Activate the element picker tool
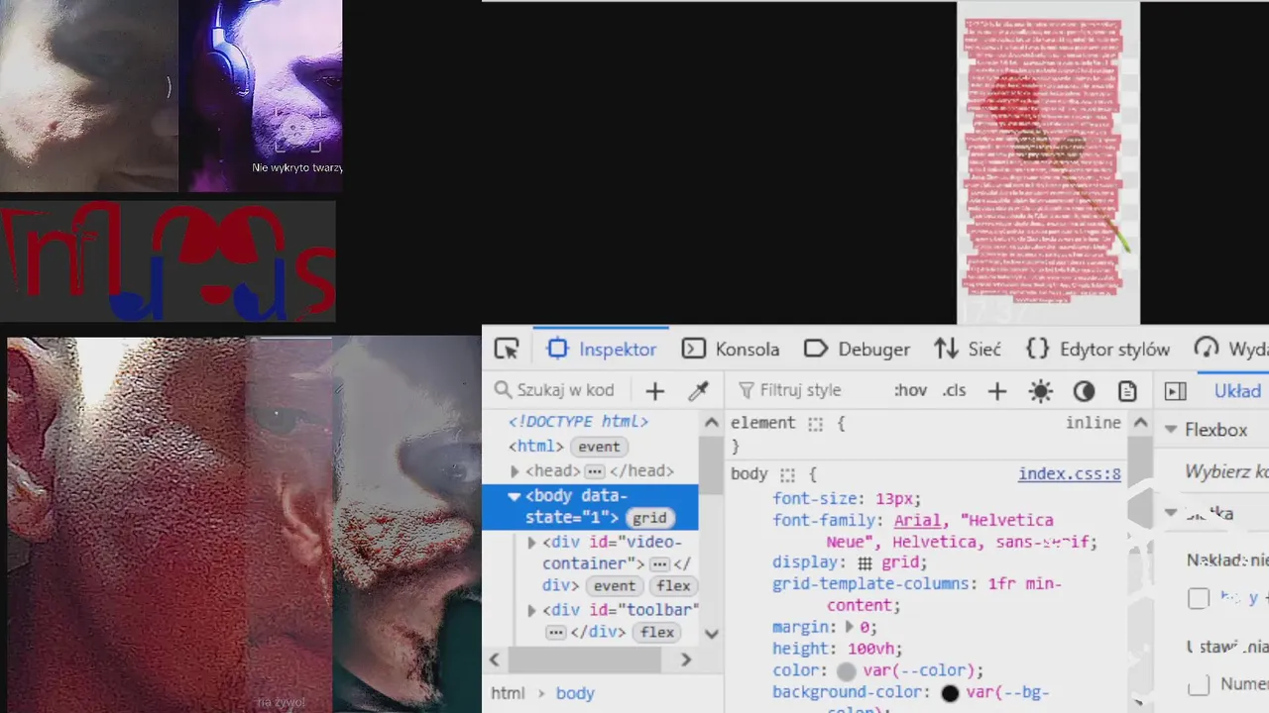 pos(507,349)
